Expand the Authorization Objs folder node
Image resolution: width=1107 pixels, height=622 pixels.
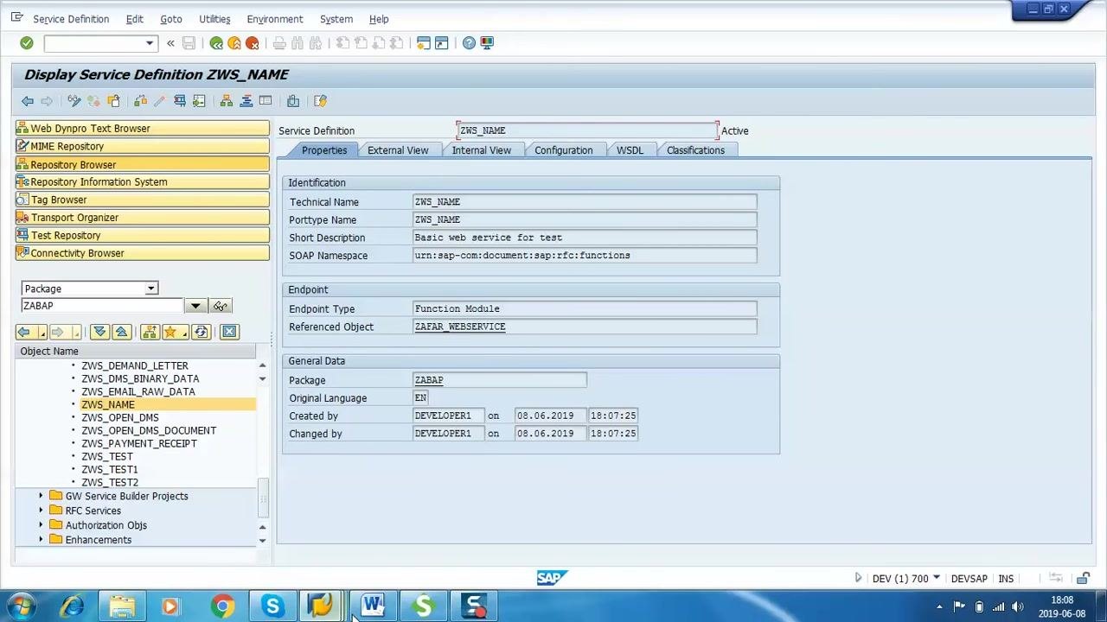(41, 525)
